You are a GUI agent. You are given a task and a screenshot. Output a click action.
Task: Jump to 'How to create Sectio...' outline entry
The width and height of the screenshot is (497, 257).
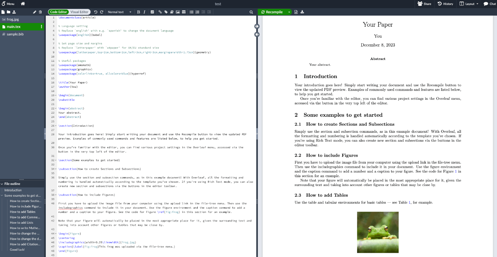(x=26, y=201)
